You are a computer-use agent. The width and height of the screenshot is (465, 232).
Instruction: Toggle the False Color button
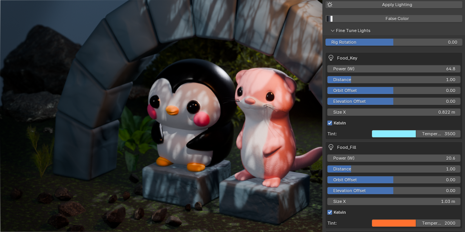[394, 19]
